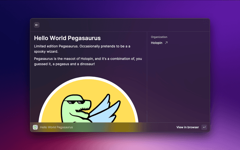Click the external link arrow beside Holopin
Viewport: 240px width, 150px height.
pyautogui.click(x=166, y=43)
